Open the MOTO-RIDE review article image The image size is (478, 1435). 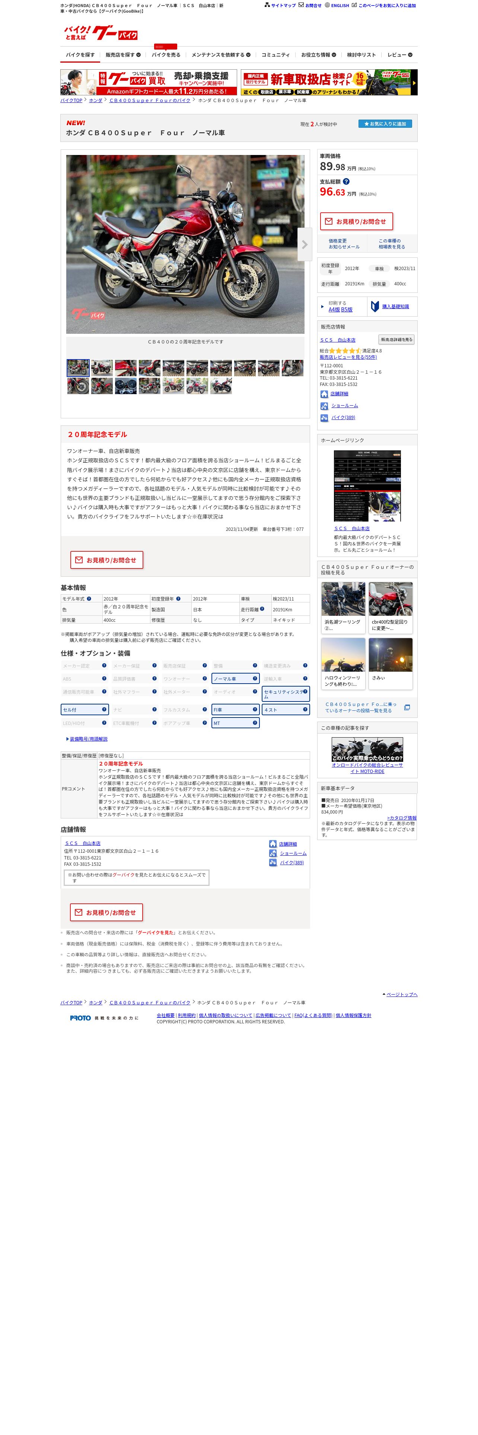[x=367, y=750]
